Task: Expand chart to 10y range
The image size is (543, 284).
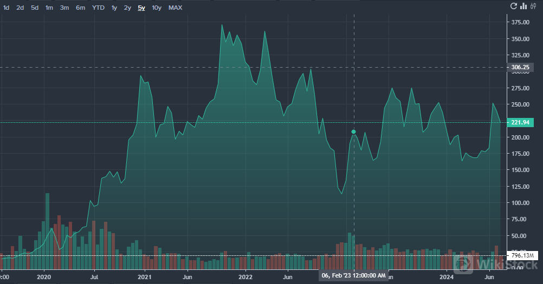Action: (157, 8)
